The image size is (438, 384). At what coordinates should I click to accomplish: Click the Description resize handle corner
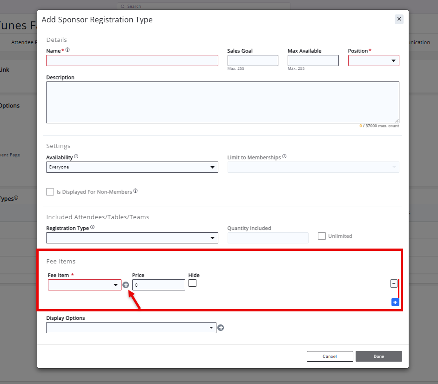click(x=397, y=121)
